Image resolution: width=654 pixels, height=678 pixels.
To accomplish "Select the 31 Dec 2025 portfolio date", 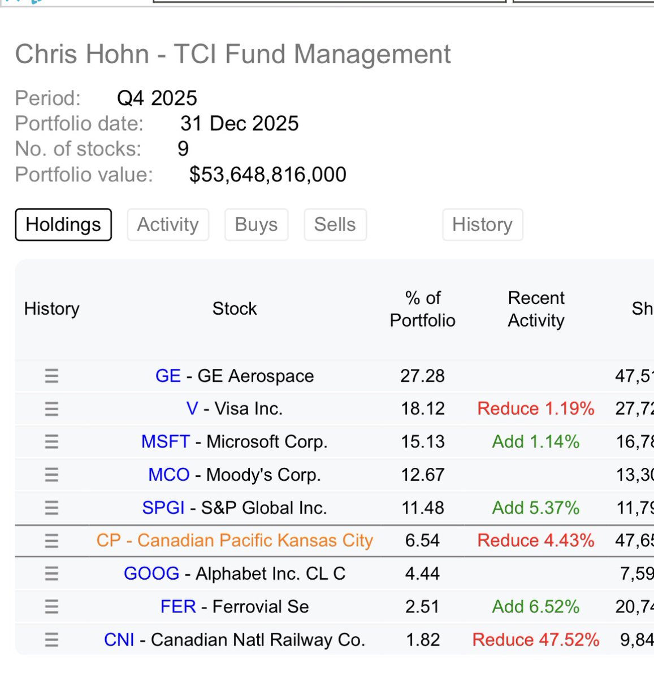I will point(240,124).
